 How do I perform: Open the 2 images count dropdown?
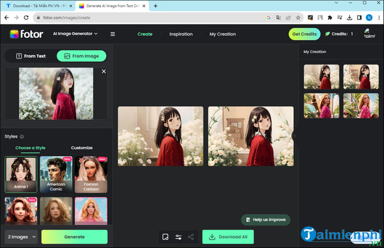pos(21,237)
